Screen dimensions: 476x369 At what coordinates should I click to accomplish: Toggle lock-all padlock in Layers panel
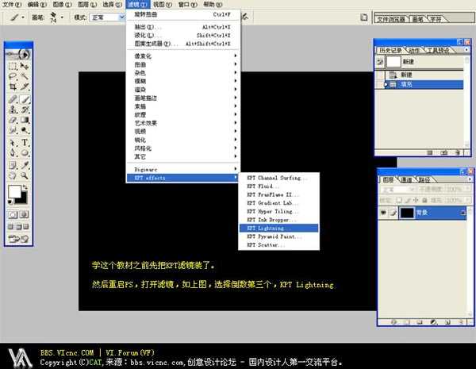424,200
